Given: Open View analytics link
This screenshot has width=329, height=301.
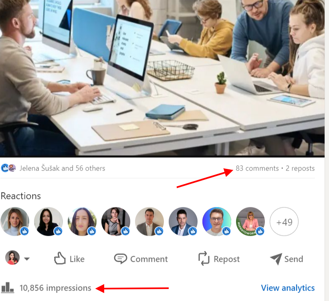Looking at the screenshot, I should coord(288,288).
